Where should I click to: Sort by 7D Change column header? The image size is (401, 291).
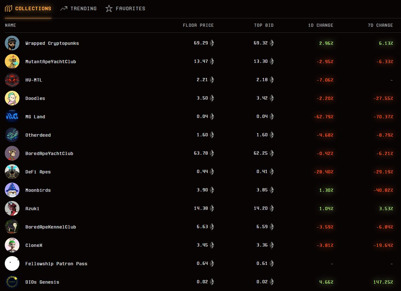[x=380, y=25]
